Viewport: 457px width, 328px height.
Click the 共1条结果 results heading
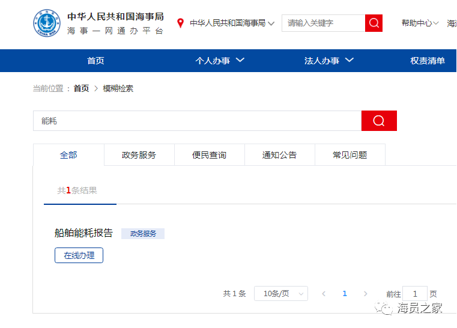[x=77, y=190]
